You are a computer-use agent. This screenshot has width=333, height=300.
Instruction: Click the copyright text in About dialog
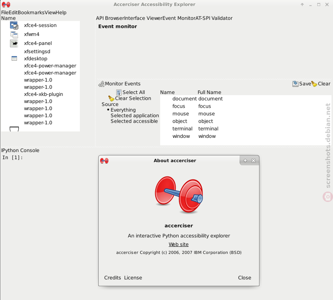tap(179, 253)
